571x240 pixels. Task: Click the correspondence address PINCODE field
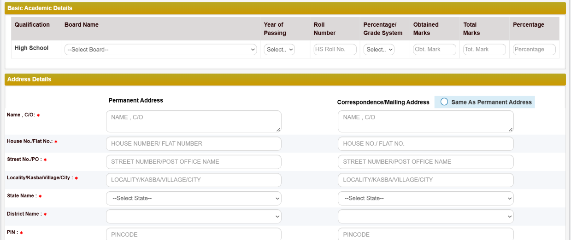coord(426,234)
